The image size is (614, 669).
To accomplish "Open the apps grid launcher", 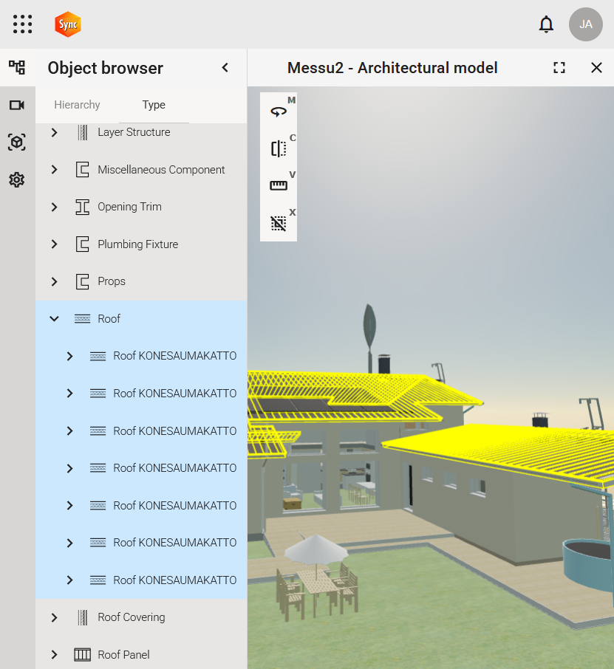I will coord(23,24).
